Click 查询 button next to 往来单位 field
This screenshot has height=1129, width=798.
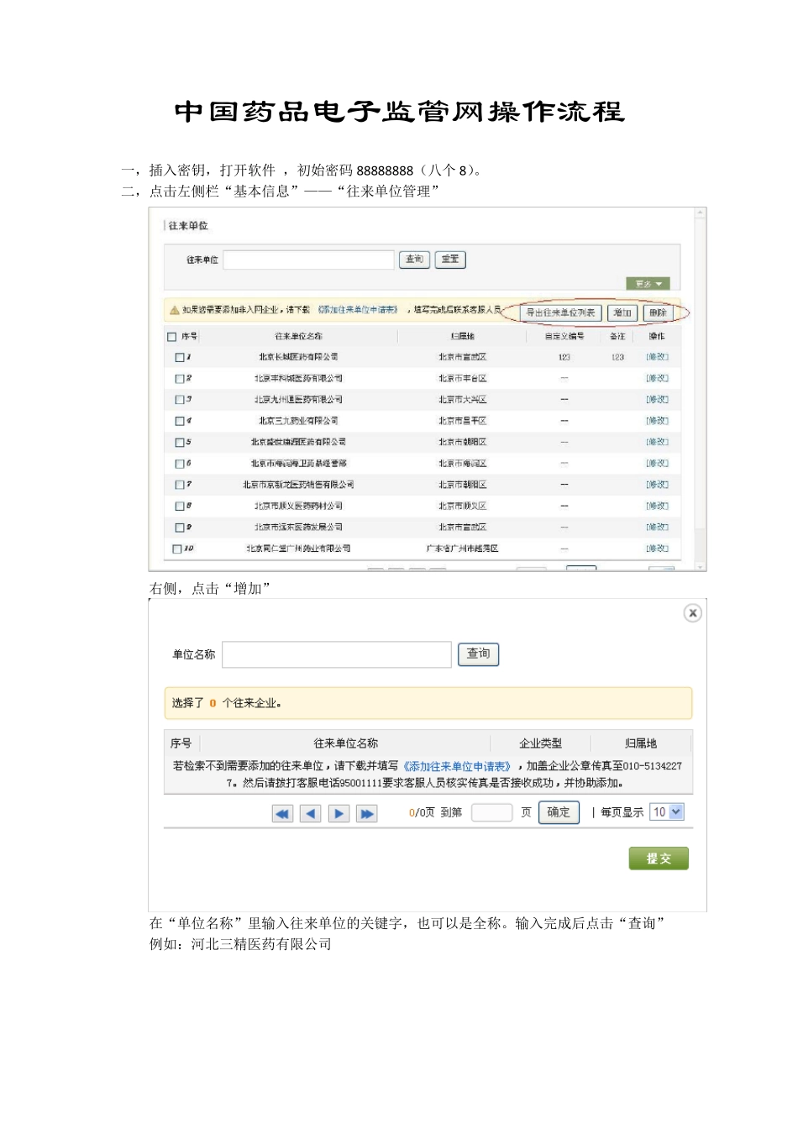coord(414,260)
